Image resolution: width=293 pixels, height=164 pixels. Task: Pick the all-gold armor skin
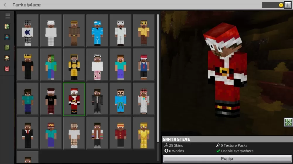point(144,133)
